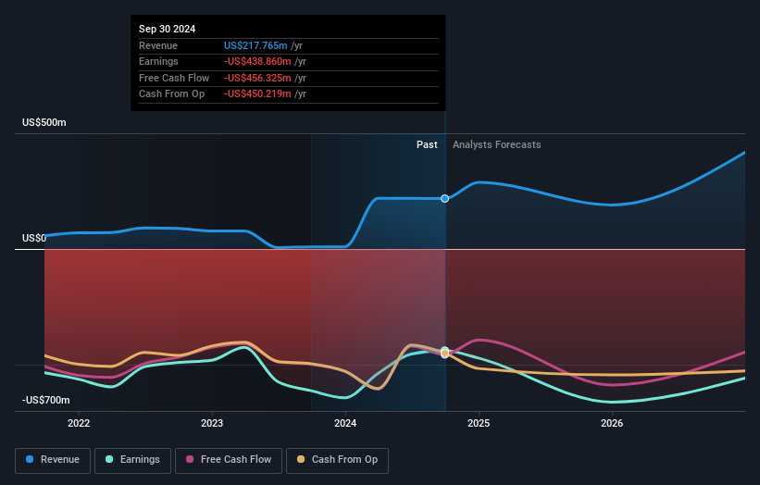Click the Analysts Forecasts label
The width and height of the screenshot is (760, 485).
tap(497, 144)
